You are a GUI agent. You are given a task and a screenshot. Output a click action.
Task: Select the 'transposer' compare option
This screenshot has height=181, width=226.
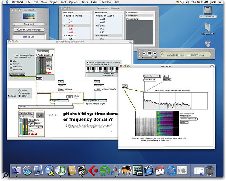tap(19, 93)
